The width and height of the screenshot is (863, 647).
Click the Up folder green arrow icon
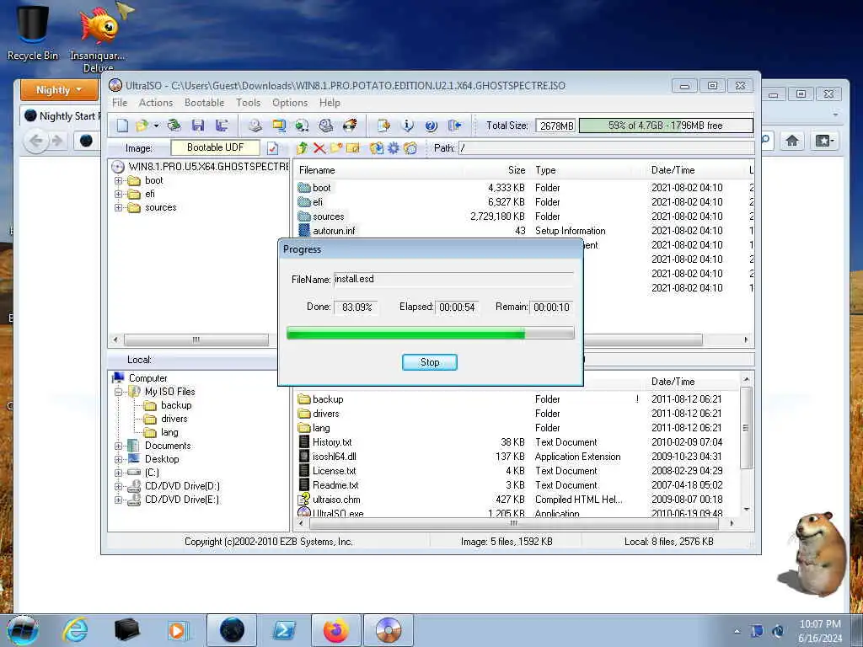pos(302,148)
